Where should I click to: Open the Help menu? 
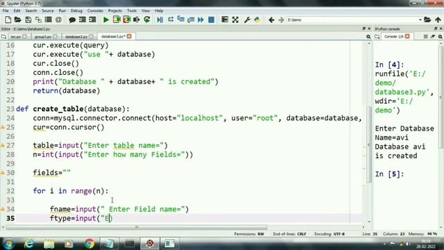(x=159, y=11)
